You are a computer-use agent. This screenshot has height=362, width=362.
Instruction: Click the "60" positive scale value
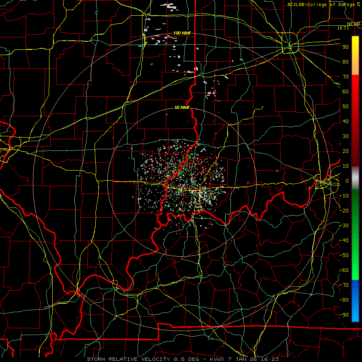[x=346, y=92]
